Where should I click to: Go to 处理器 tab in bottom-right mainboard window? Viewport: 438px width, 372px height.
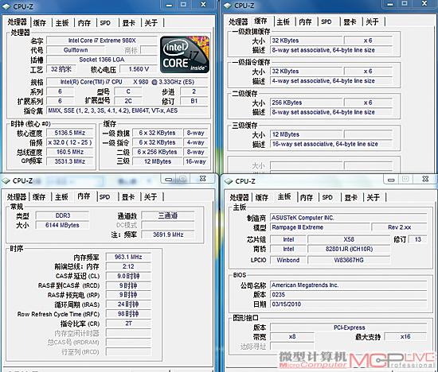click(x=240, y=197)
